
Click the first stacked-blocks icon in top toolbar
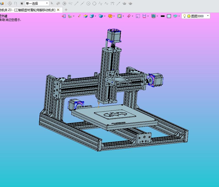(124, 3)
